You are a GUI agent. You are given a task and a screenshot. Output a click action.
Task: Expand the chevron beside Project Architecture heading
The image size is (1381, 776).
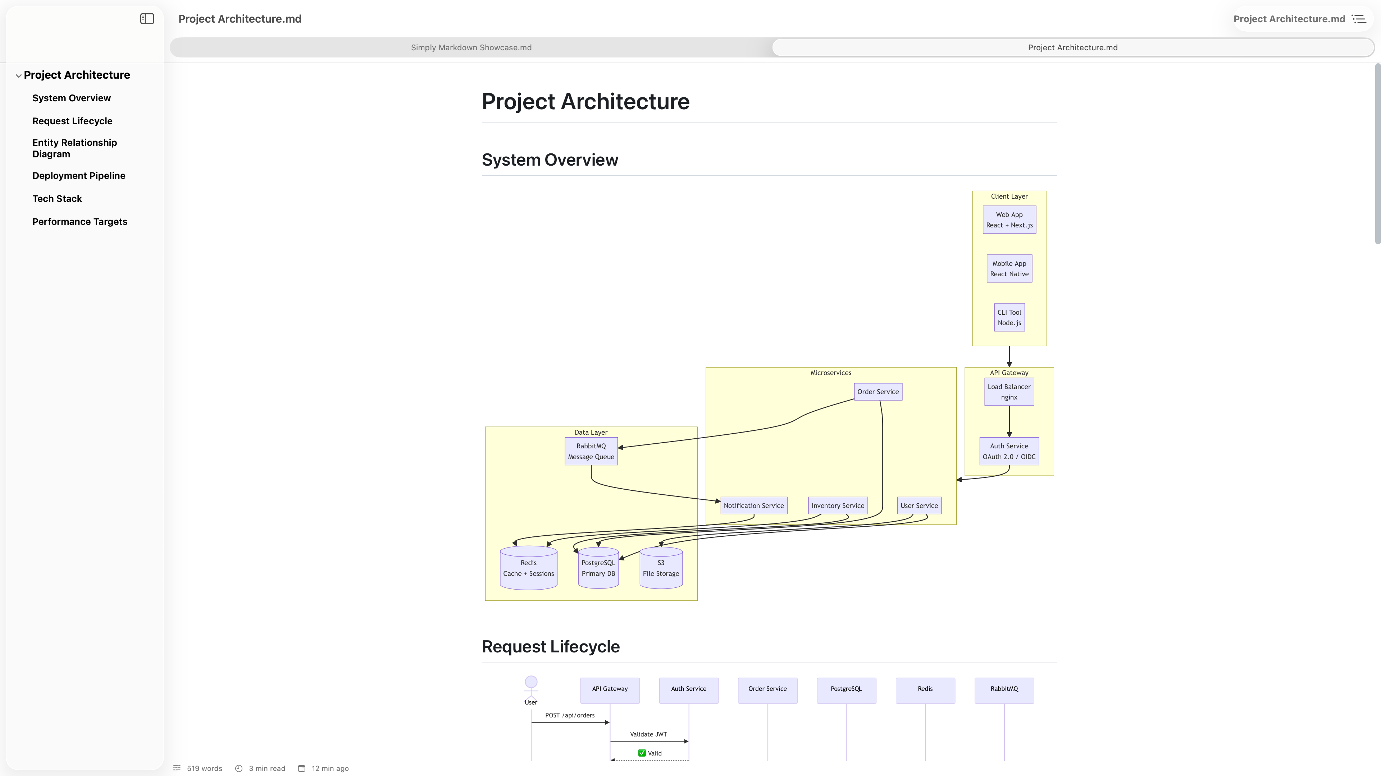[19, 75]
